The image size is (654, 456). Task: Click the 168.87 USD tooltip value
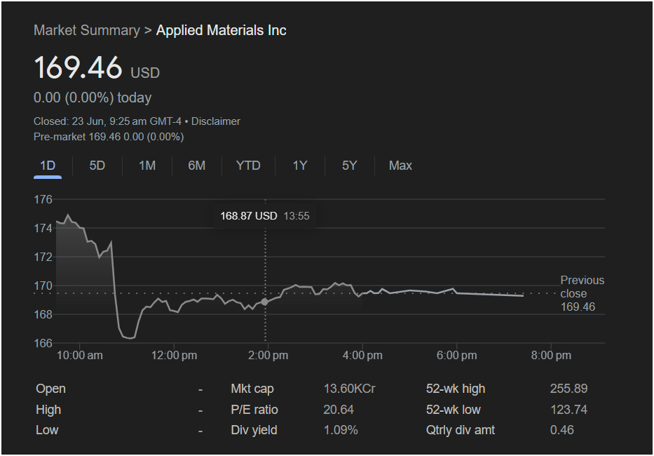click(249, 216)
